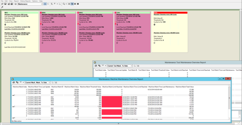Click red status square on 7201 card header
The height and width of the screenshot is (125, 242).
(115, 13)
